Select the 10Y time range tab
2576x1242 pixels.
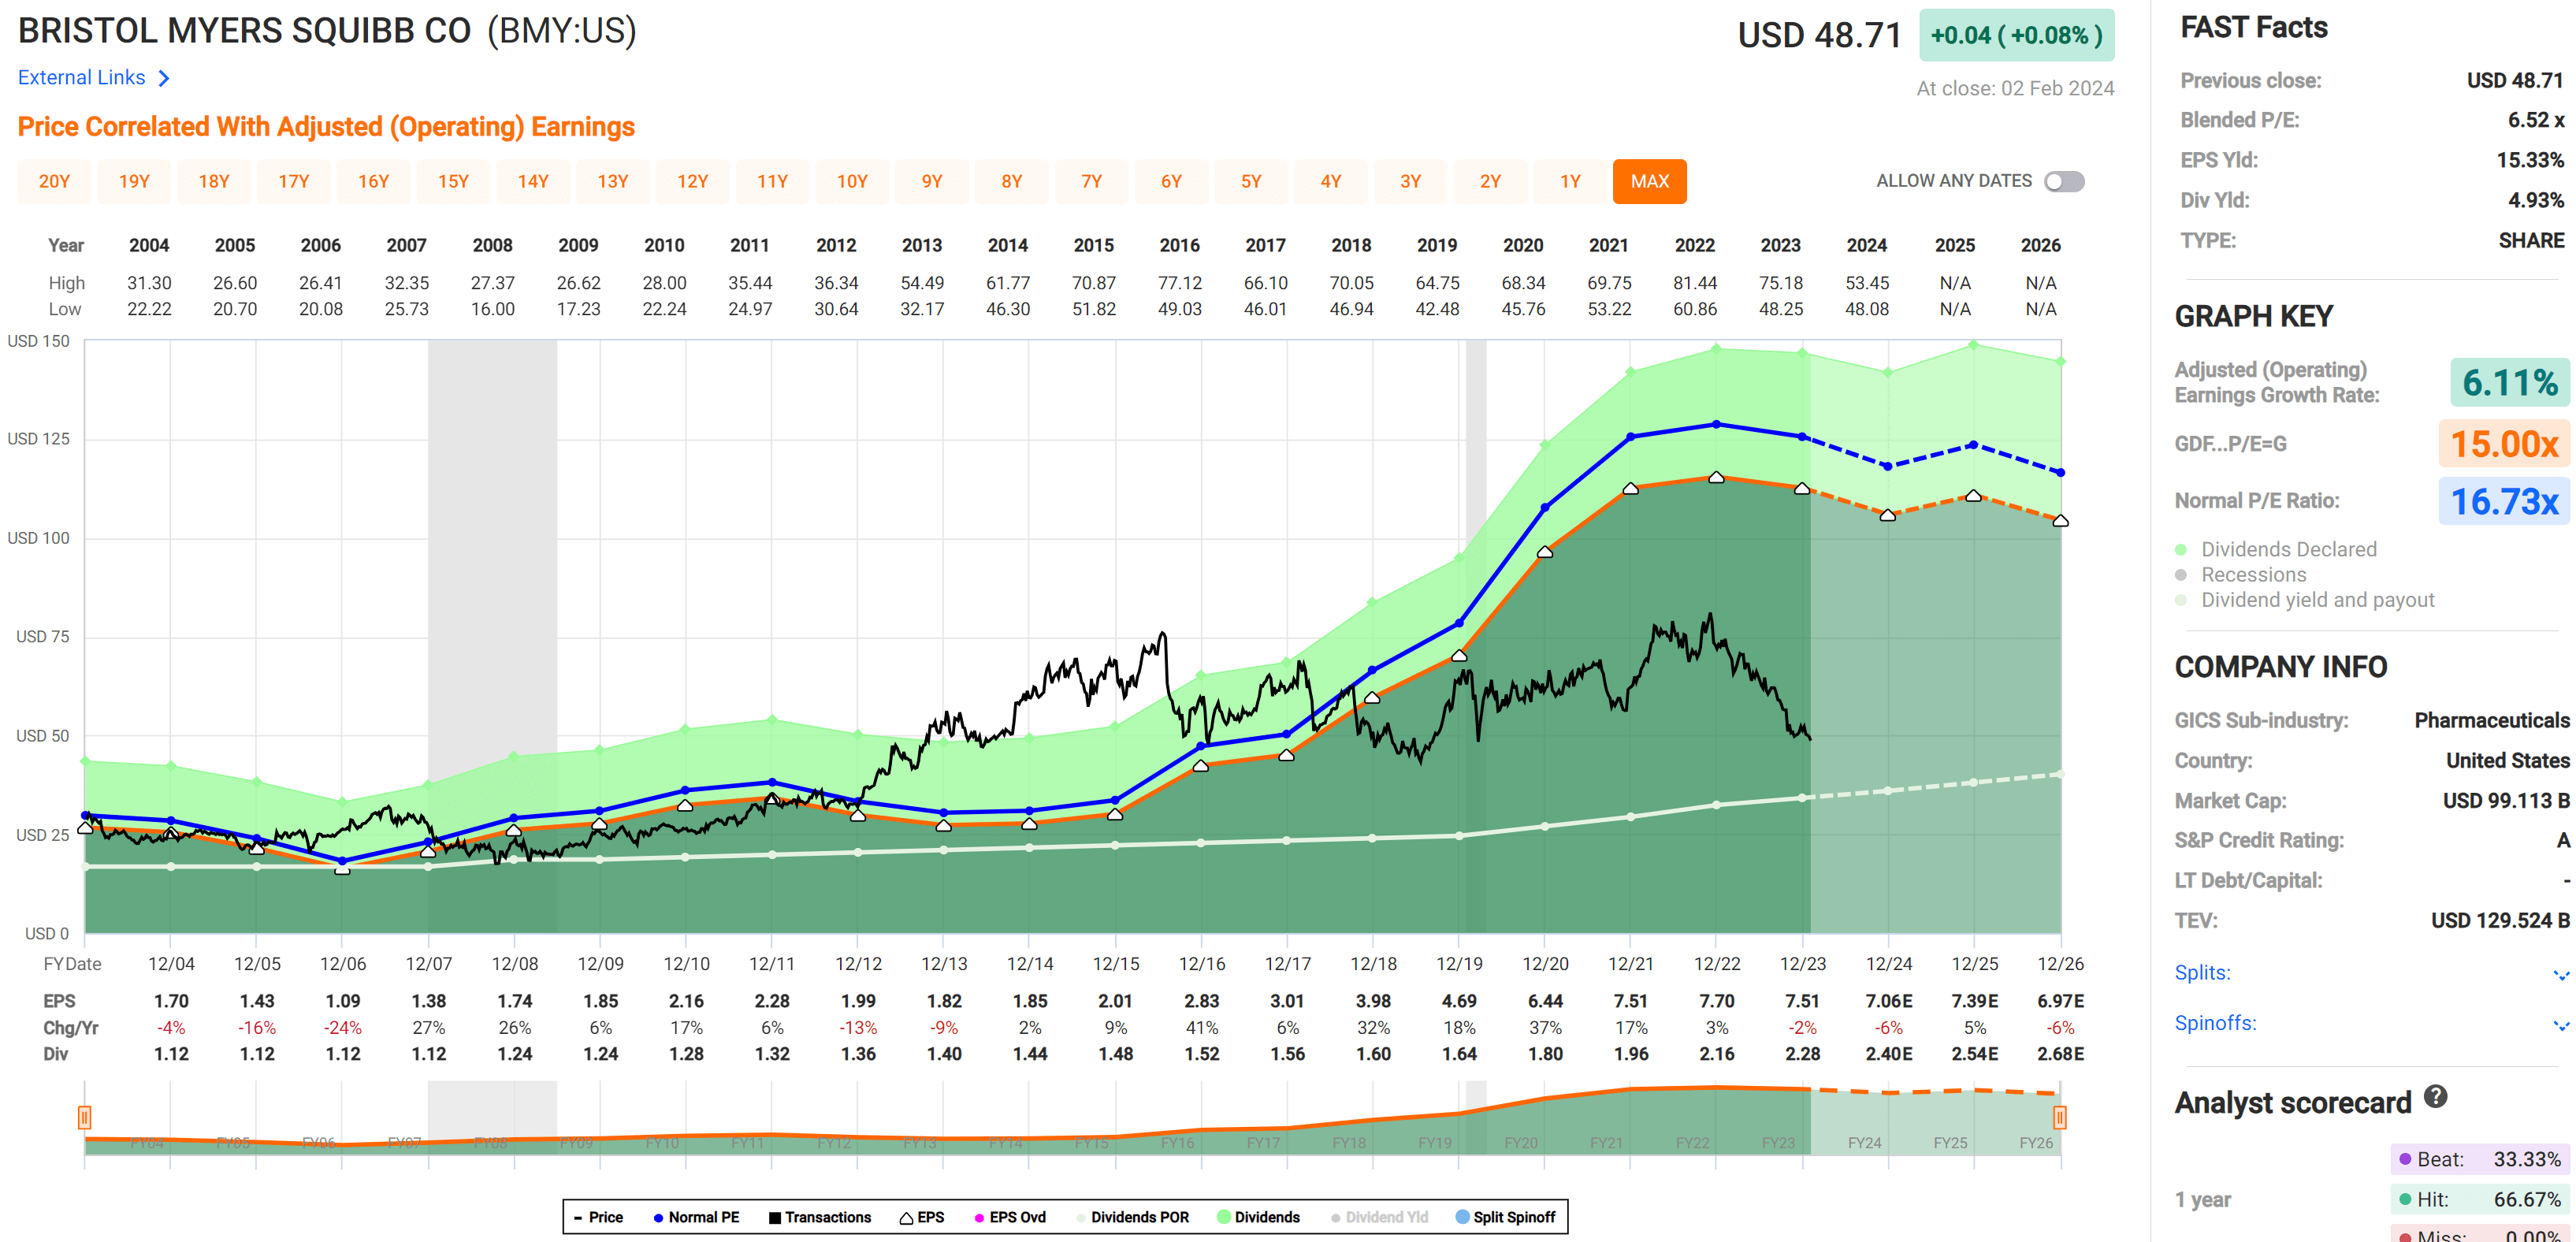[852, 182]
